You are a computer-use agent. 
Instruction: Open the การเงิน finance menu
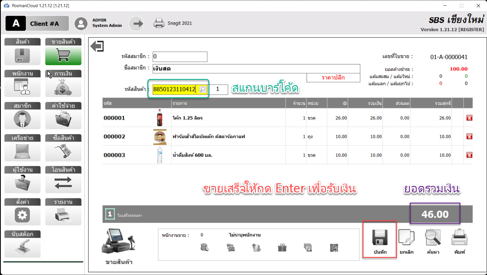click(x=63, y=84)
